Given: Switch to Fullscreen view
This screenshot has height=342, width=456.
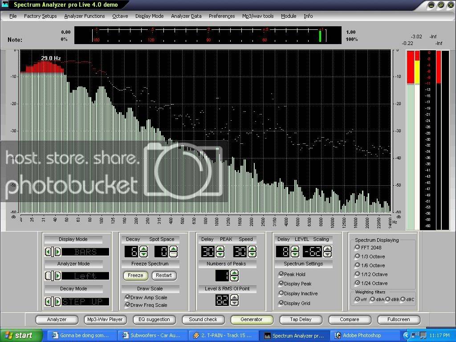Looking at the screenshot, I should (x=399, y=320).
